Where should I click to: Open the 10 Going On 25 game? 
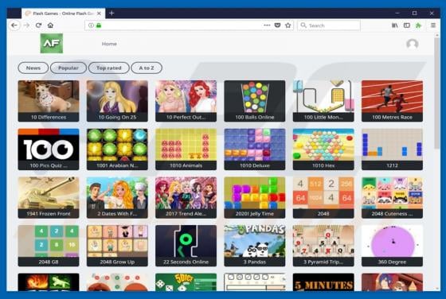pyautogui.click(x=117, y=101)
